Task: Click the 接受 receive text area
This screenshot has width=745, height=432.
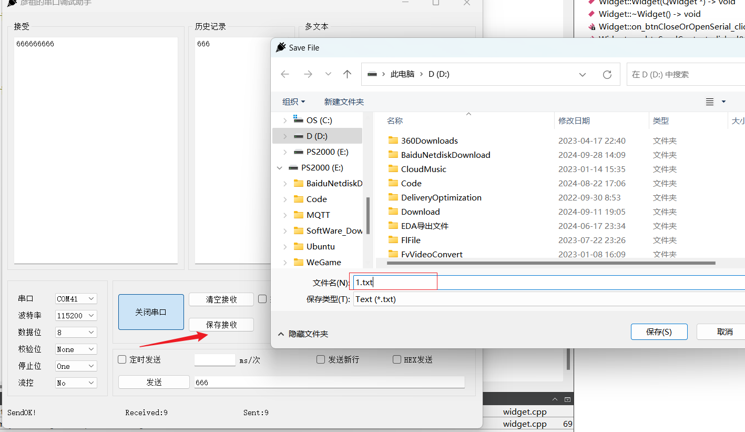Action: [96, 150]
